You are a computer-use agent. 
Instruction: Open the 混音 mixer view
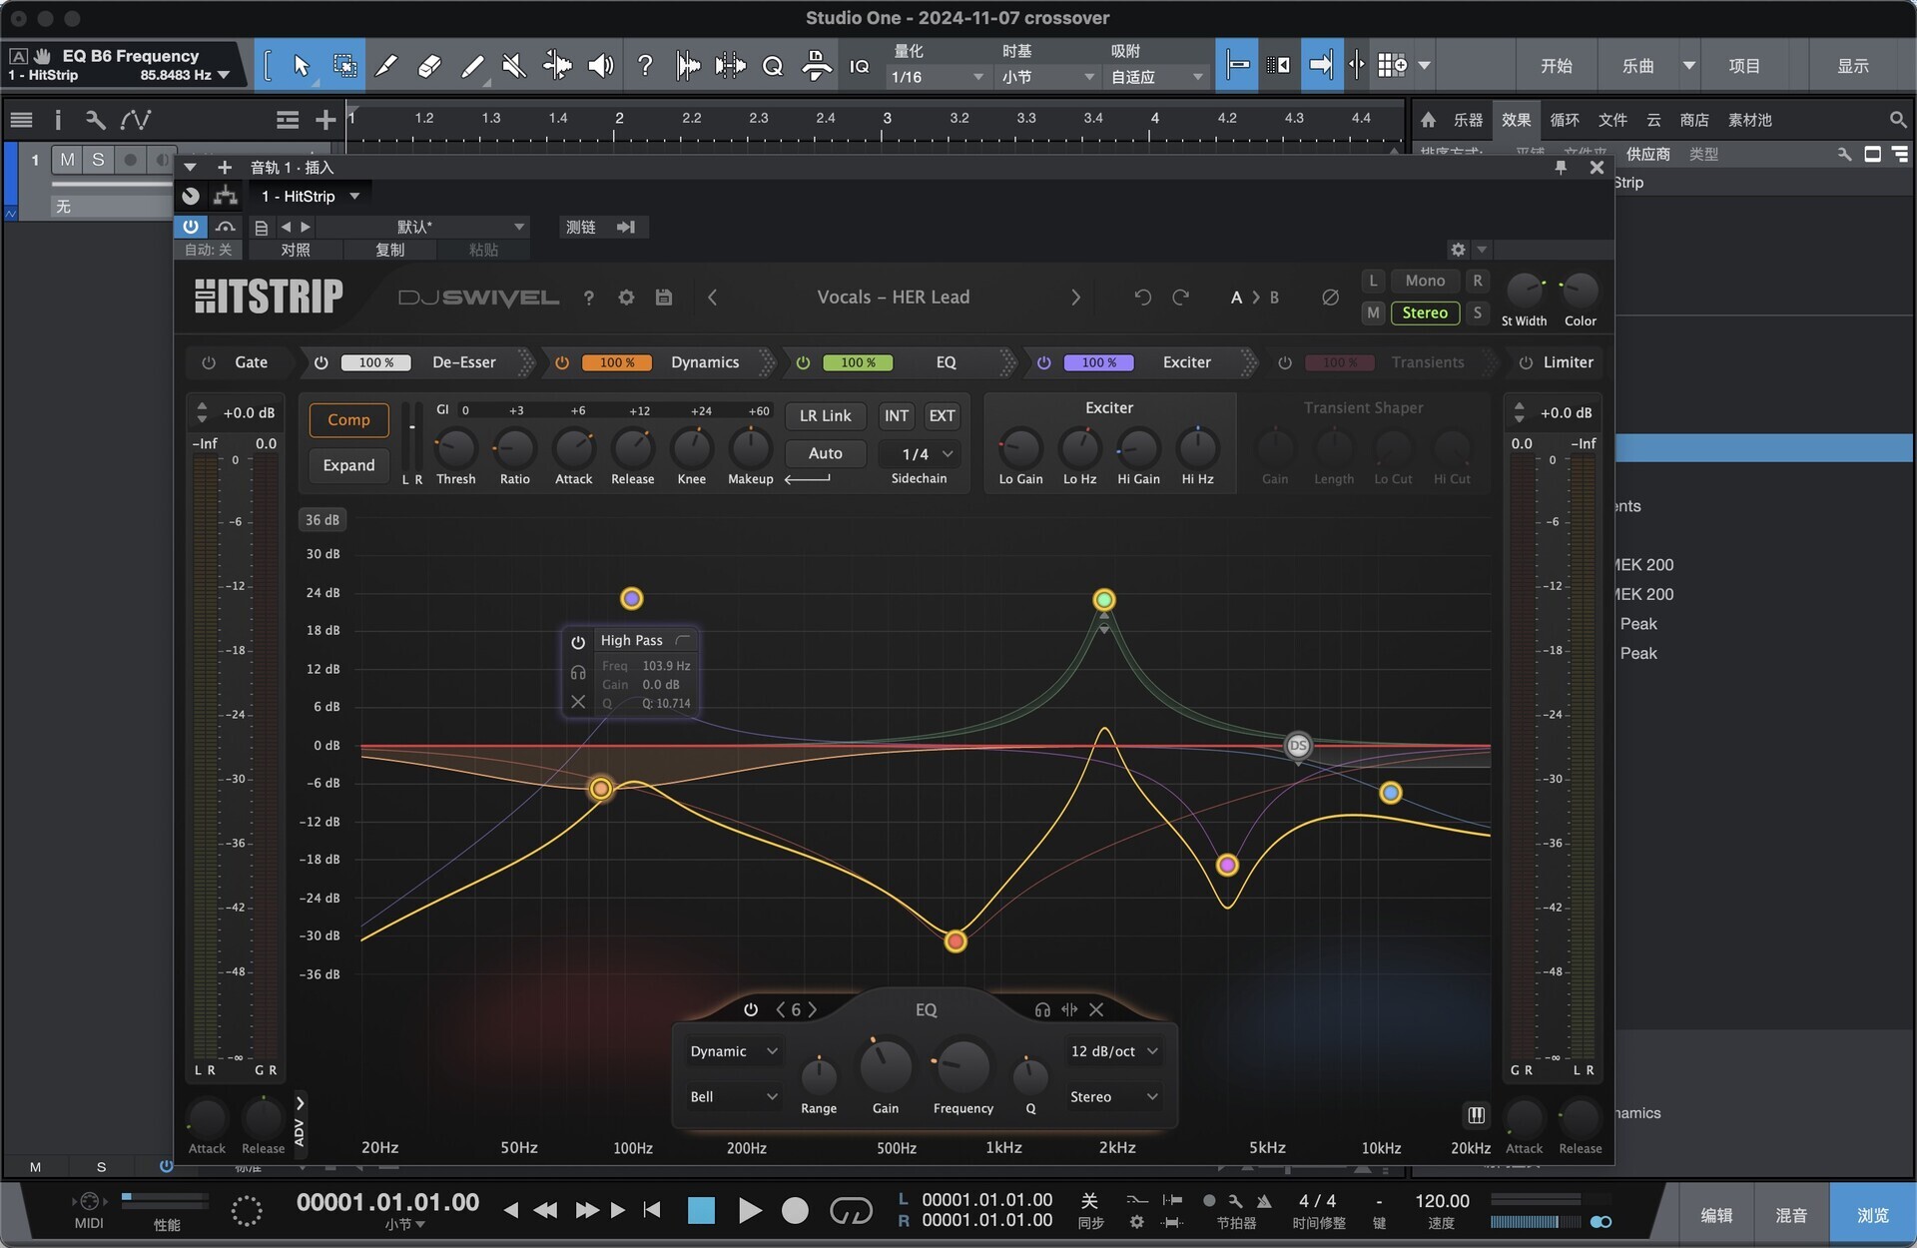[1791, 1215]
